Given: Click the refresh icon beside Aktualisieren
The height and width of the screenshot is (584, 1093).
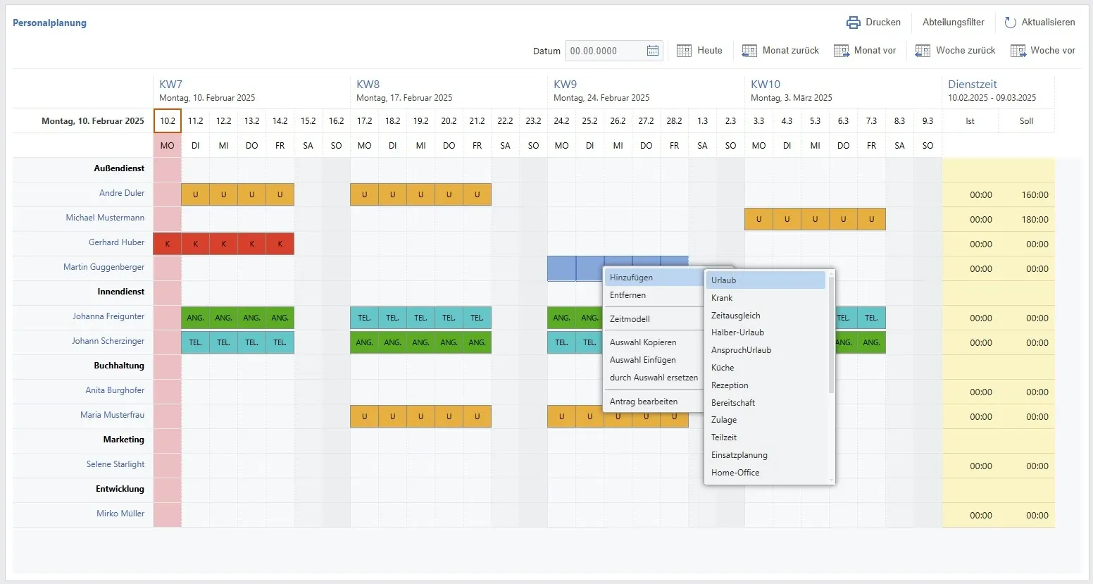Looking at the screenshot, I should coord(1010,23).
